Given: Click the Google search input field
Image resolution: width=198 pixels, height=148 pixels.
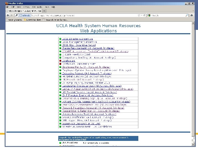Looking at the screenshot, I should point(169,15).
